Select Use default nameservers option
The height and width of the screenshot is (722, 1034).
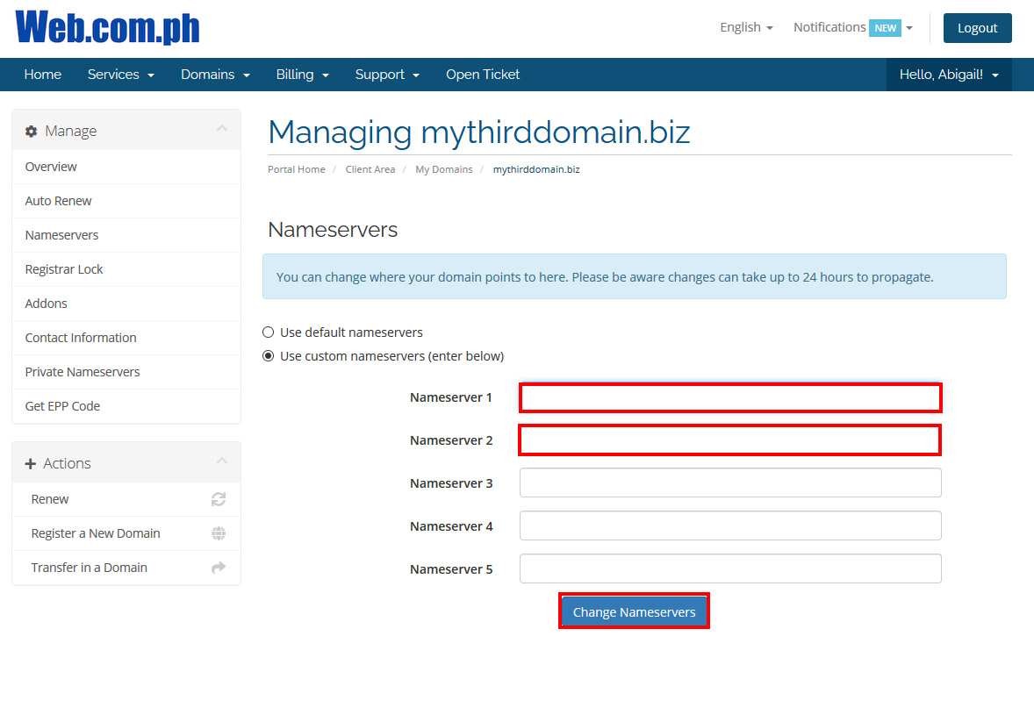coord(269,332)
